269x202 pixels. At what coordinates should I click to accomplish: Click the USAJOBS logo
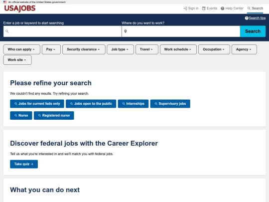coord(20,8)
